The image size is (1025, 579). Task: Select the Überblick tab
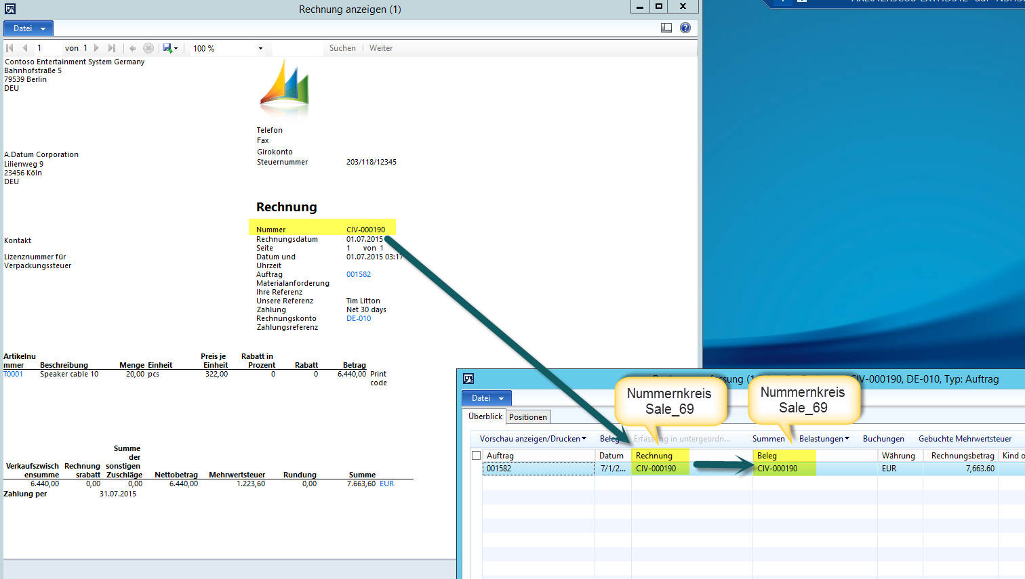(485, 416)
